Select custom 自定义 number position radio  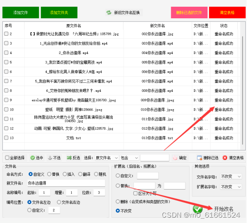29,210
